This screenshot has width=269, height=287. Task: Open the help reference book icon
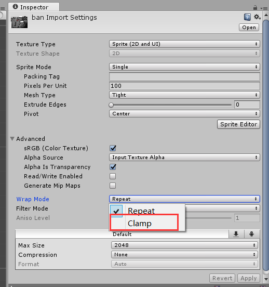pos(247,17)
